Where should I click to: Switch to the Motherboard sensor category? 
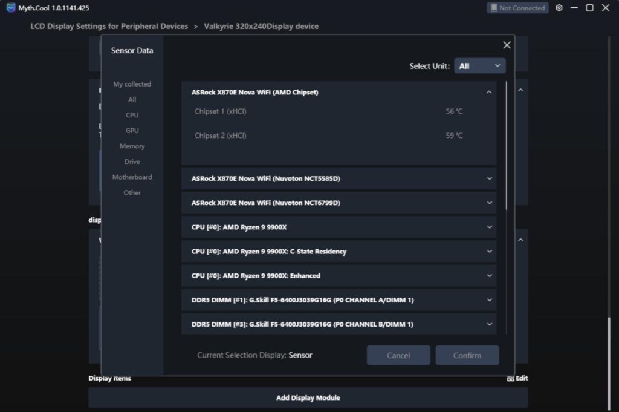132,177
